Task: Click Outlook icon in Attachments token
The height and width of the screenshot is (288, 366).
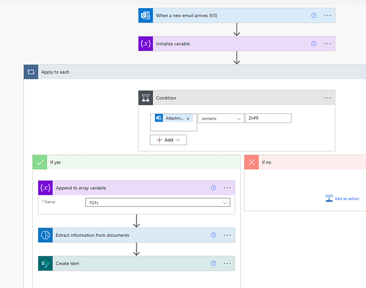Action: pos(159,118)
